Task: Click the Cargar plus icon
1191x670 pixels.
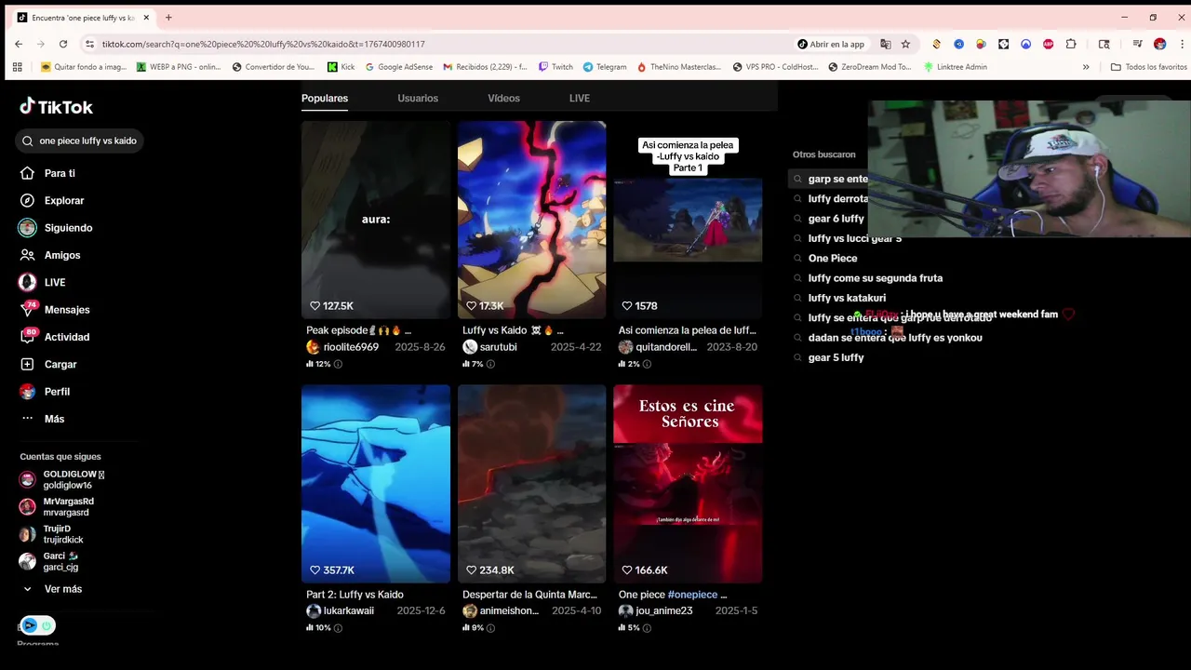Action: (28, 364)
